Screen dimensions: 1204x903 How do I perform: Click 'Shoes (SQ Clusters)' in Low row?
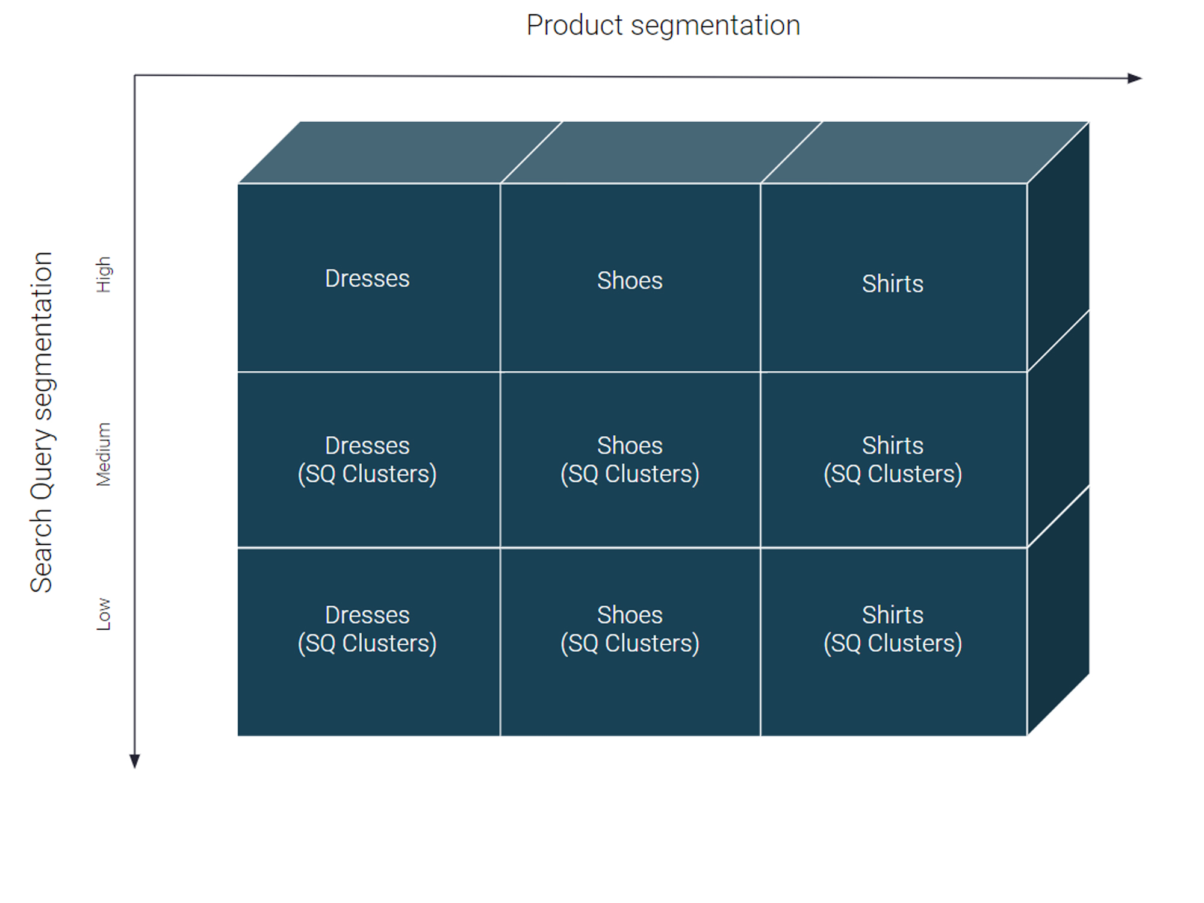(630, 642)
